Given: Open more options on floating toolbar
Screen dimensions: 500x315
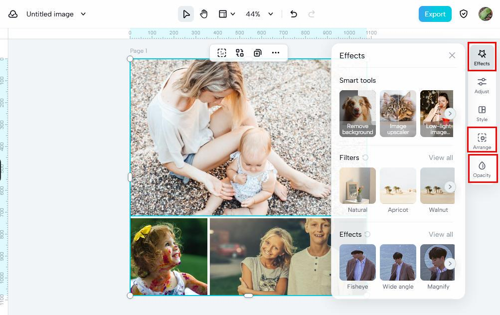Looking at the screenshot, I should (x=276, y=53).
